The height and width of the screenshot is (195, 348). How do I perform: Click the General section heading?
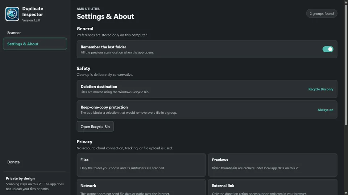click(85, 29)
